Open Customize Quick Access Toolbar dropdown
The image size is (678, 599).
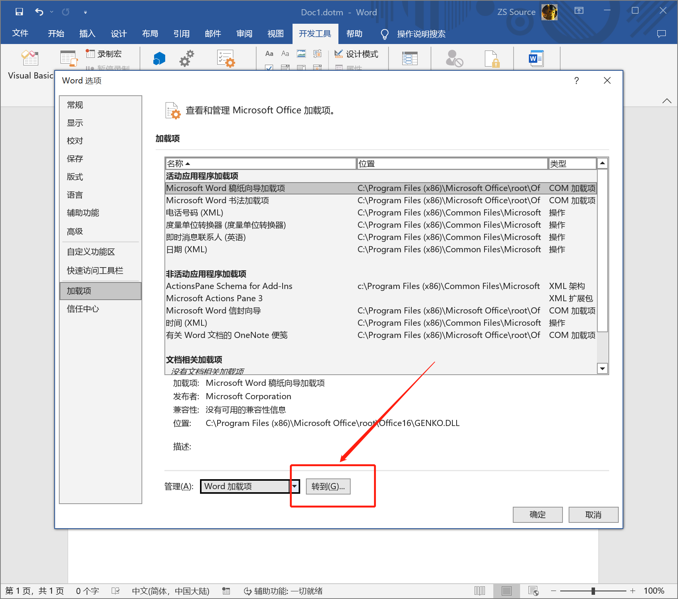pos(85,12)
